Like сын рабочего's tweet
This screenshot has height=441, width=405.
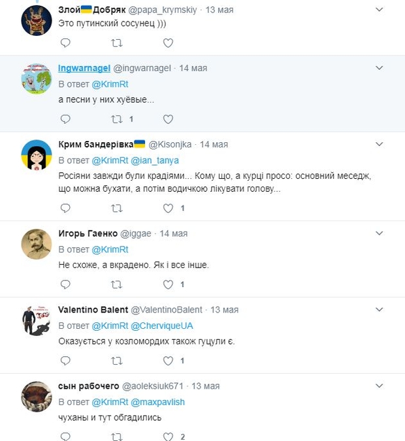pos(168,436)
